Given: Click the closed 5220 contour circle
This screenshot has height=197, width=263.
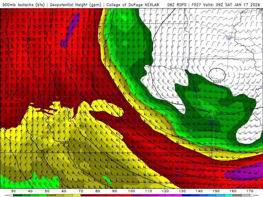Looking at the screenshot, I should point(217,74).
